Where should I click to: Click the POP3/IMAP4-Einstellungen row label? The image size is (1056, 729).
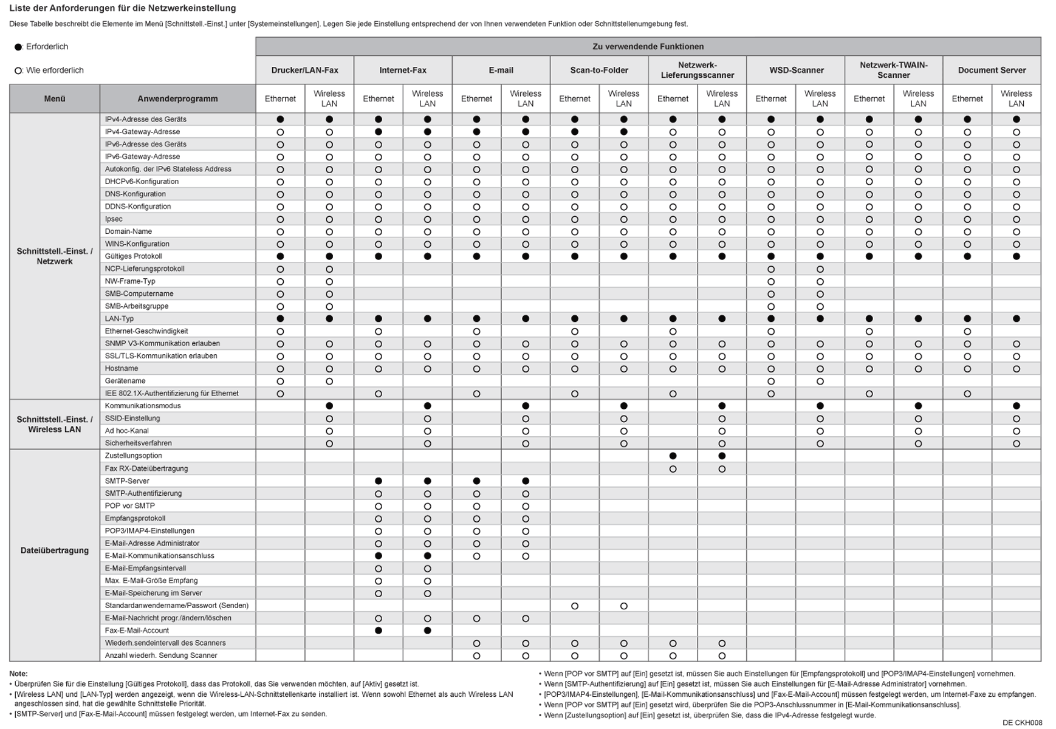click(149, 531)
